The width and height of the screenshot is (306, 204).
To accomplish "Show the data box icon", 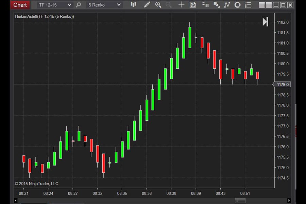I will [193, 5].
